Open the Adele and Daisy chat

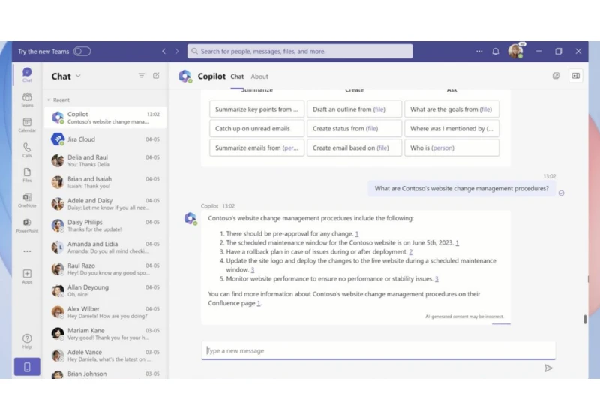click(105, 204)
